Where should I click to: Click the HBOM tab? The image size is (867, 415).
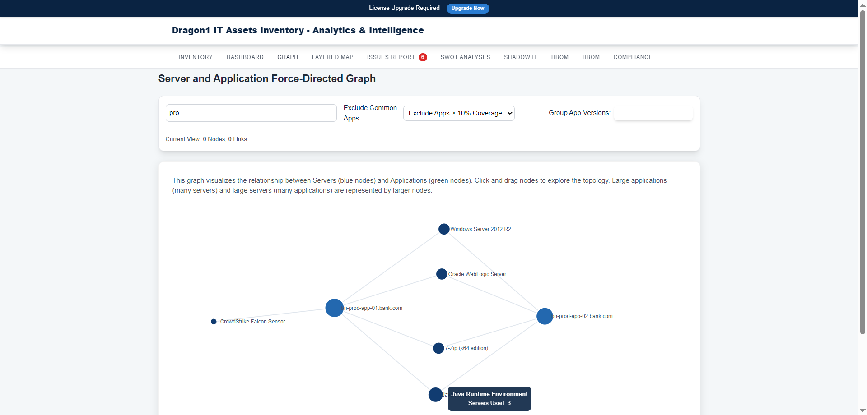pyautogui.click(x=560, y=57)
